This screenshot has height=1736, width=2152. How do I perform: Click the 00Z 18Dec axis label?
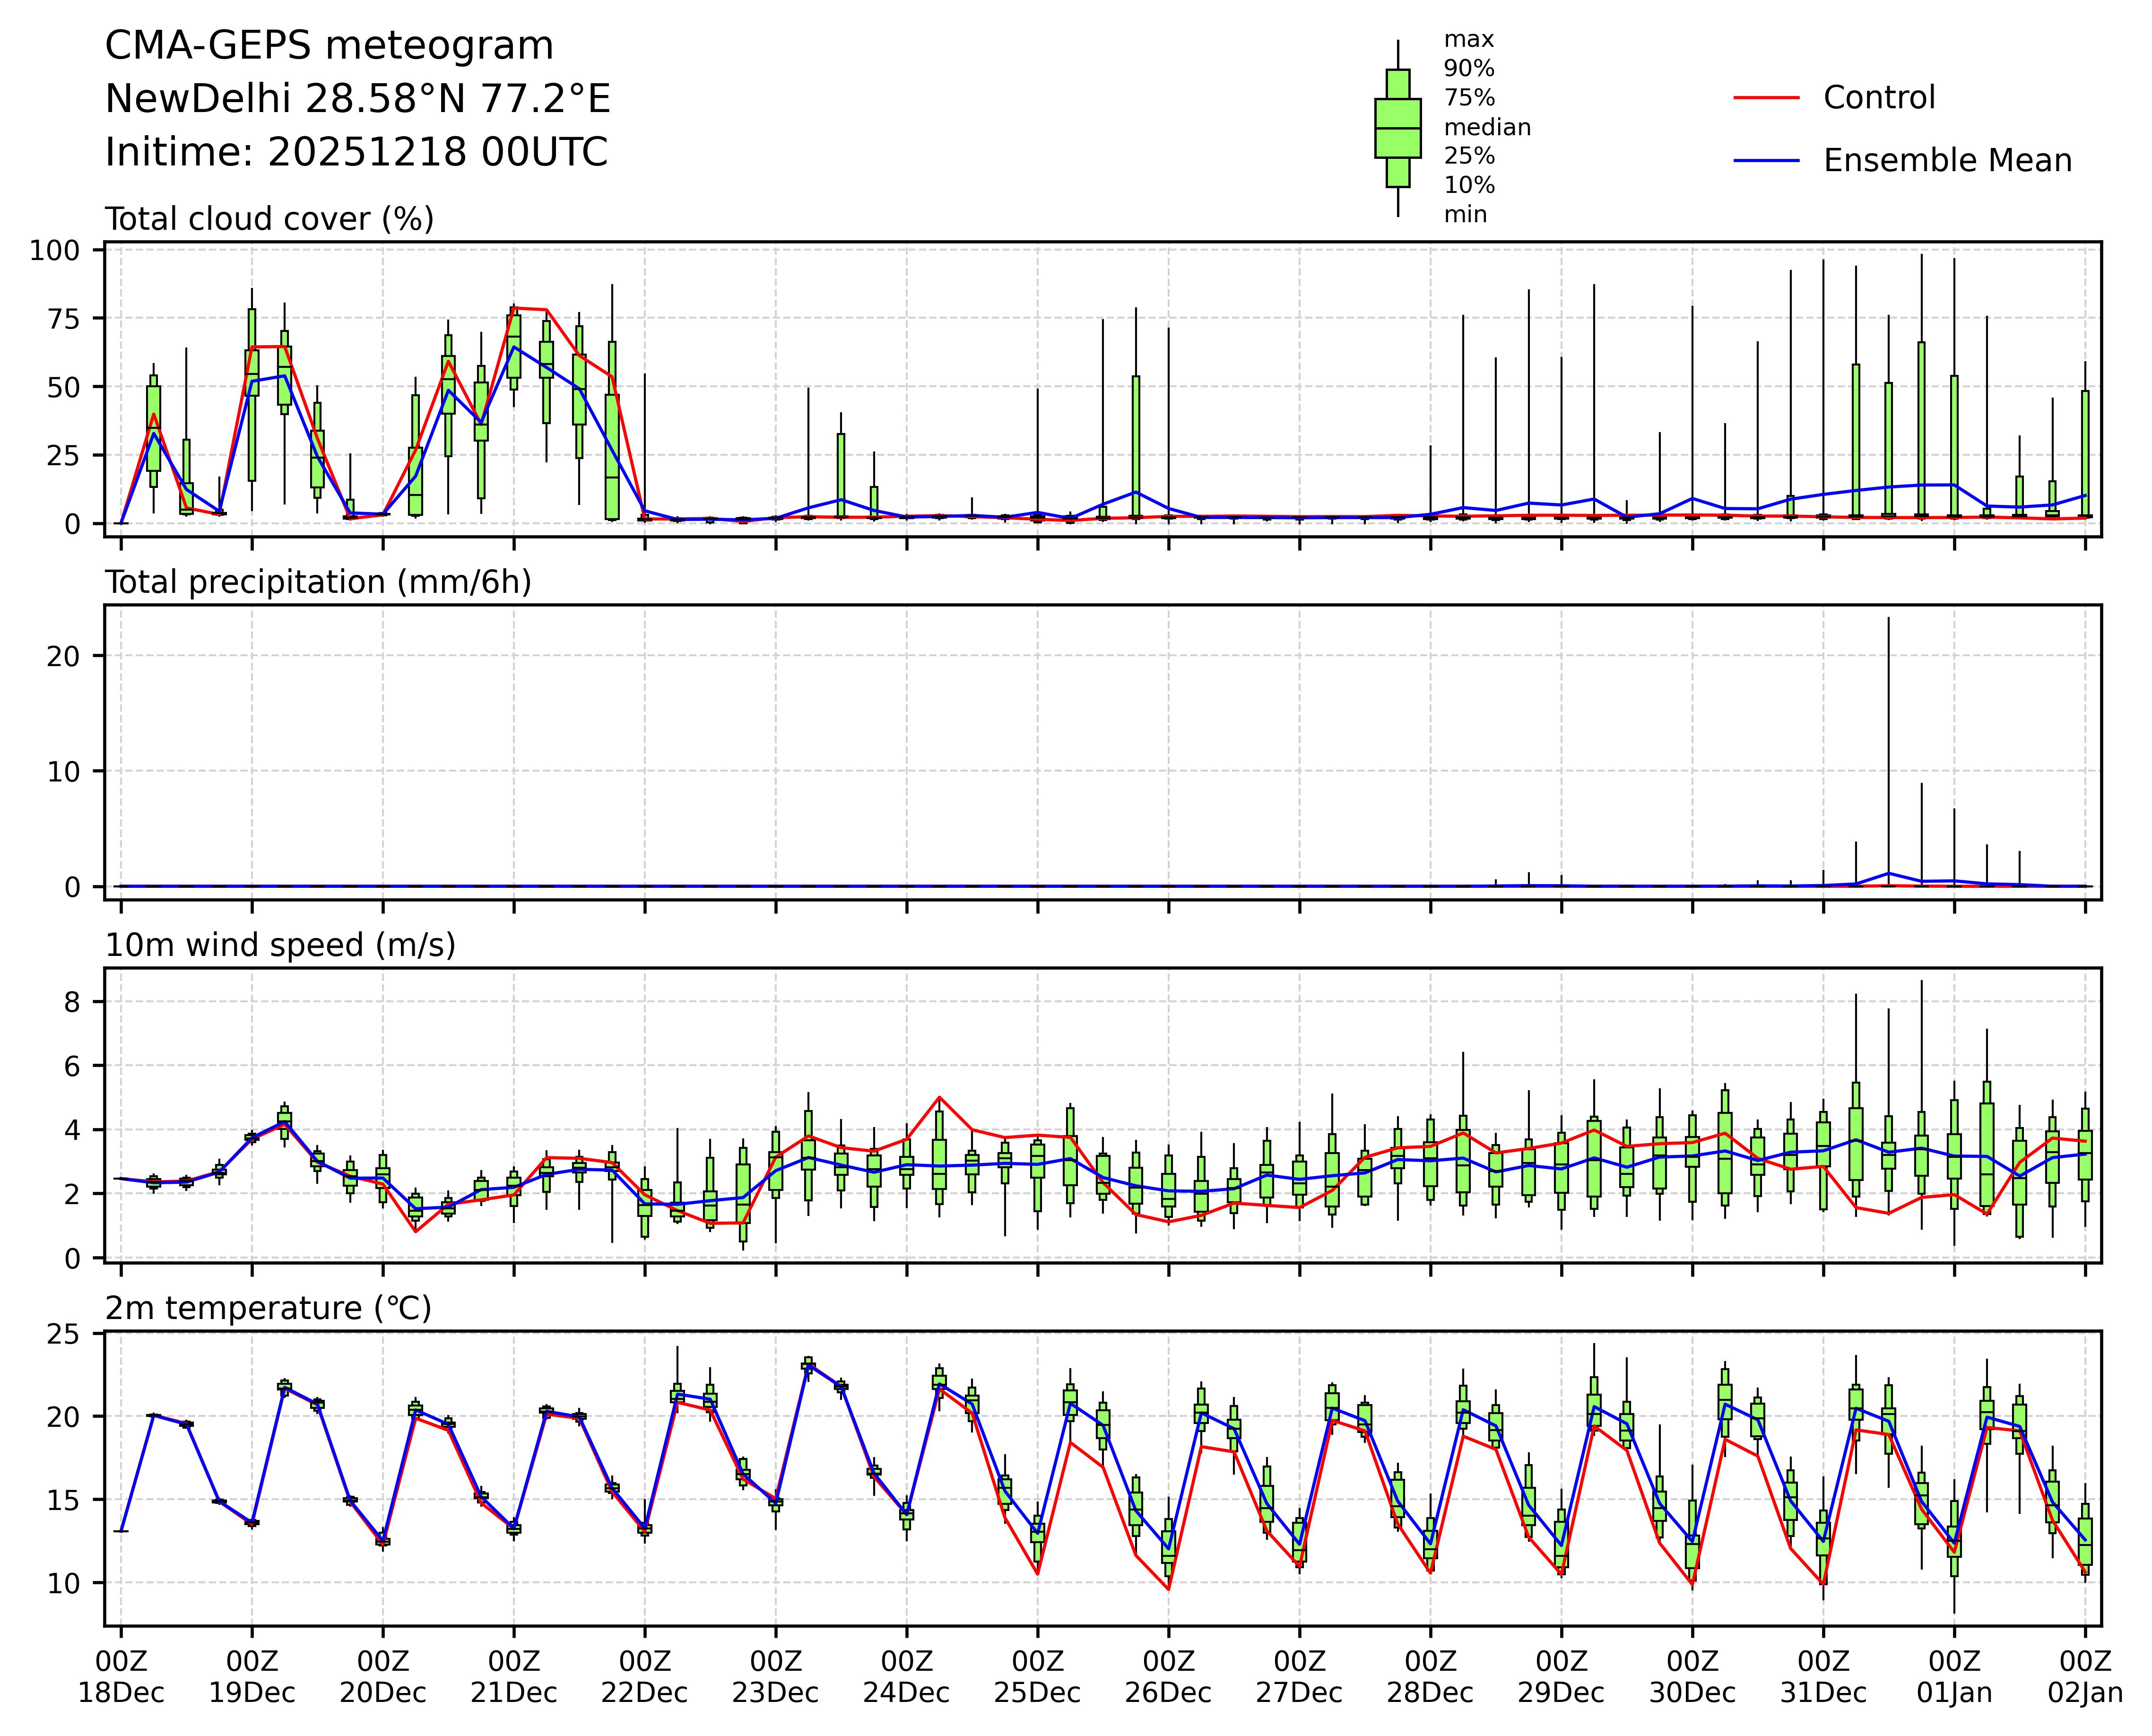[x=121, y=1677]
